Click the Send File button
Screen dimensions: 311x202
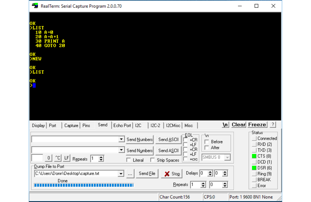[147, 174]
